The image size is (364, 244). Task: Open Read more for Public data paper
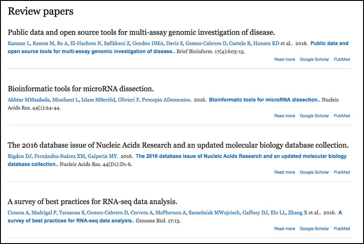coord(284,60)
